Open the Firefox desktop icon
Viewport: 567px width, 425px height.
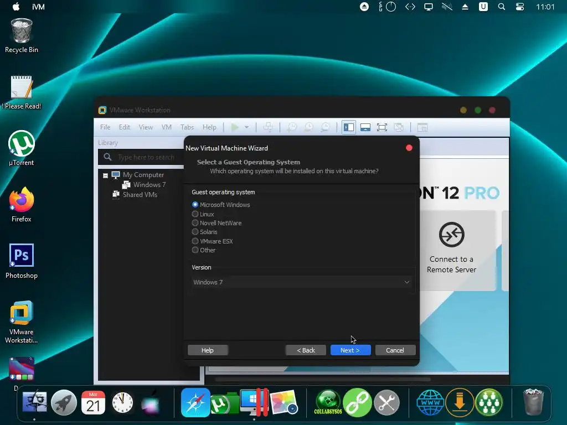click(22, 205)
